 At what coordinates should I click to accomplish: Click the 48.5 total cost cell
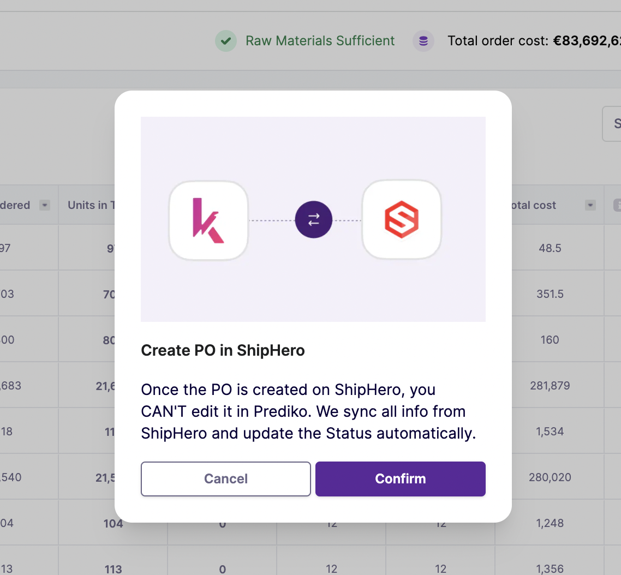click(x=550, y=248)
